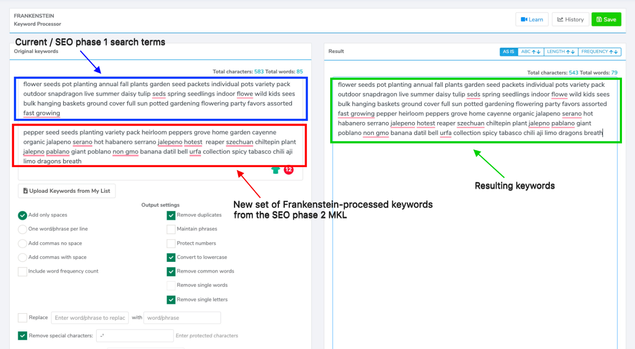
Task: Choose Add commas with space option
Action: point(23,257)
